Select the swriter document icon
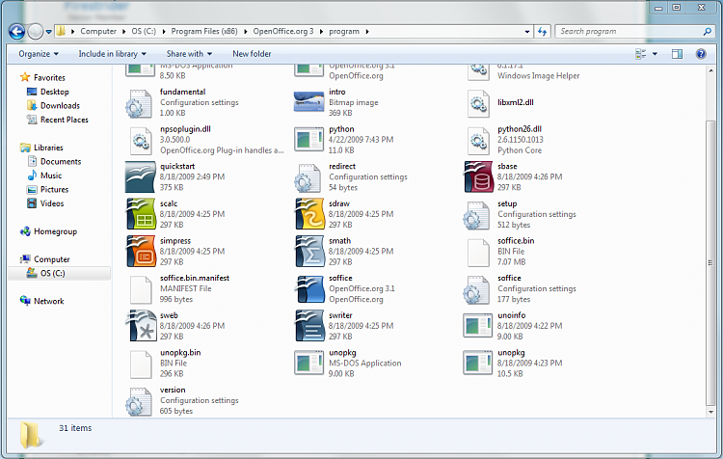 [x=308, y=326]
